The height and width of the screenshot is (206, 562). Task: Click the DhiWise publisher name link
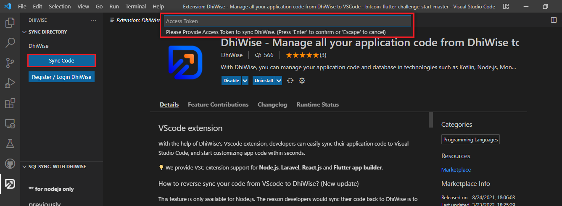[x=232, y=55]
